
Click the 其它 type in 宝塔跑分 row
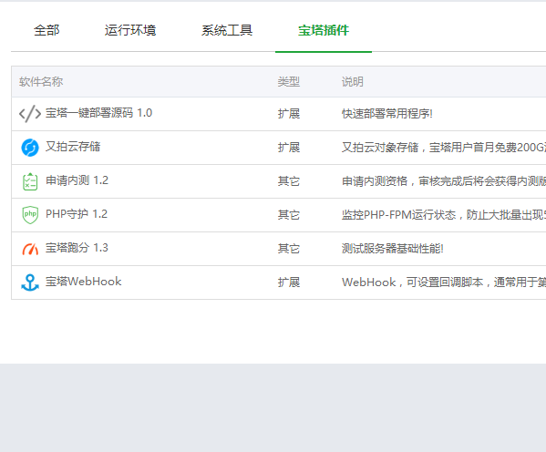pos(289,249)
